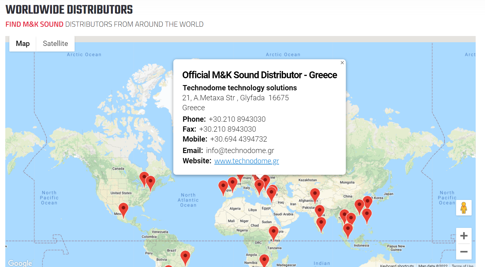Zoom in with the plus button

point(464,236)
